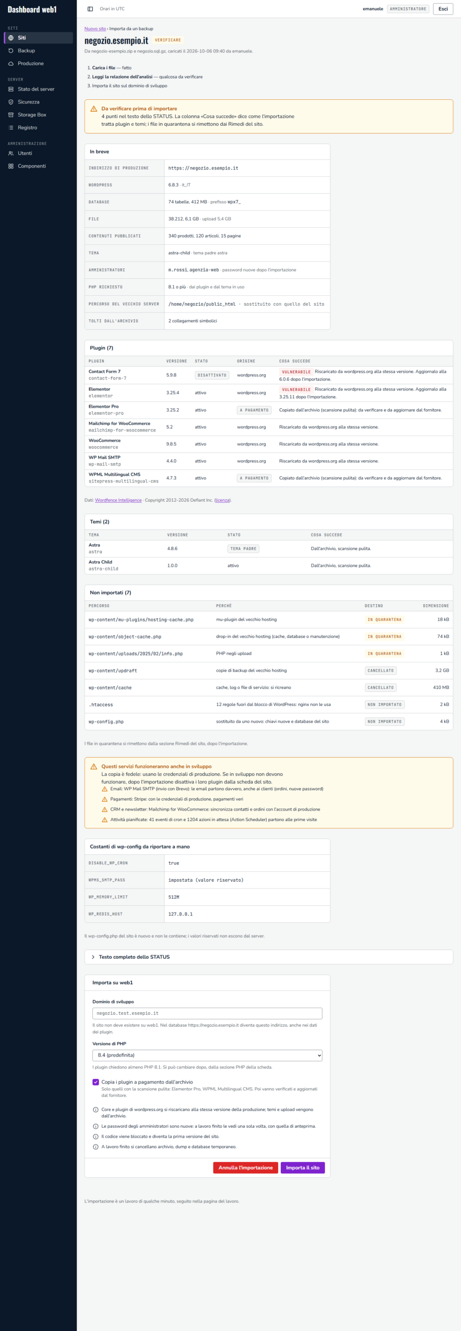
Task: Click warning icon next to CRM e newsletter
Action: 105,810
